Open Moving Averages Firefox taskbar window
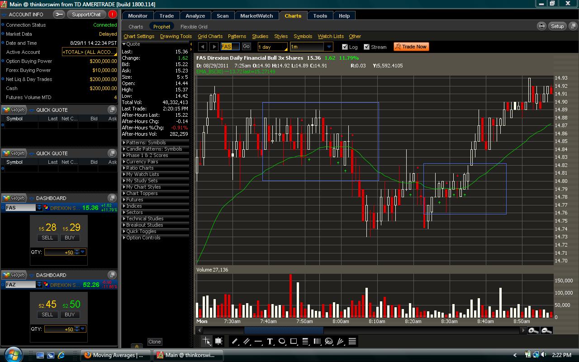Viewport: 579px width, 362px height. click(116, 355)
